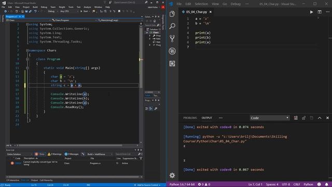
Task: Open the File menu in VS Code
Action: pyautogui.click(x=179, y=4)
